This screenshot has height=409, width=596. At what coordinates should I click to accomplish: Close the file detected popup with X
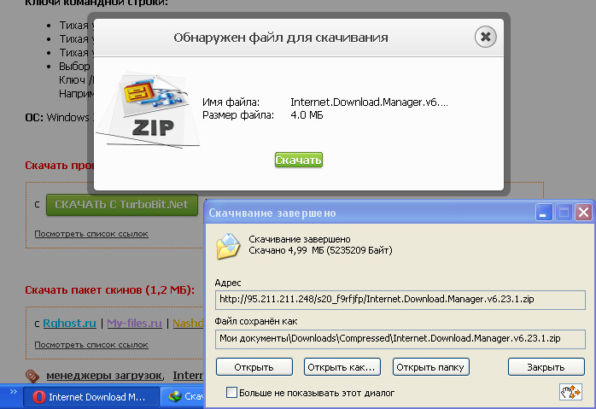click(x=485, y=37)
